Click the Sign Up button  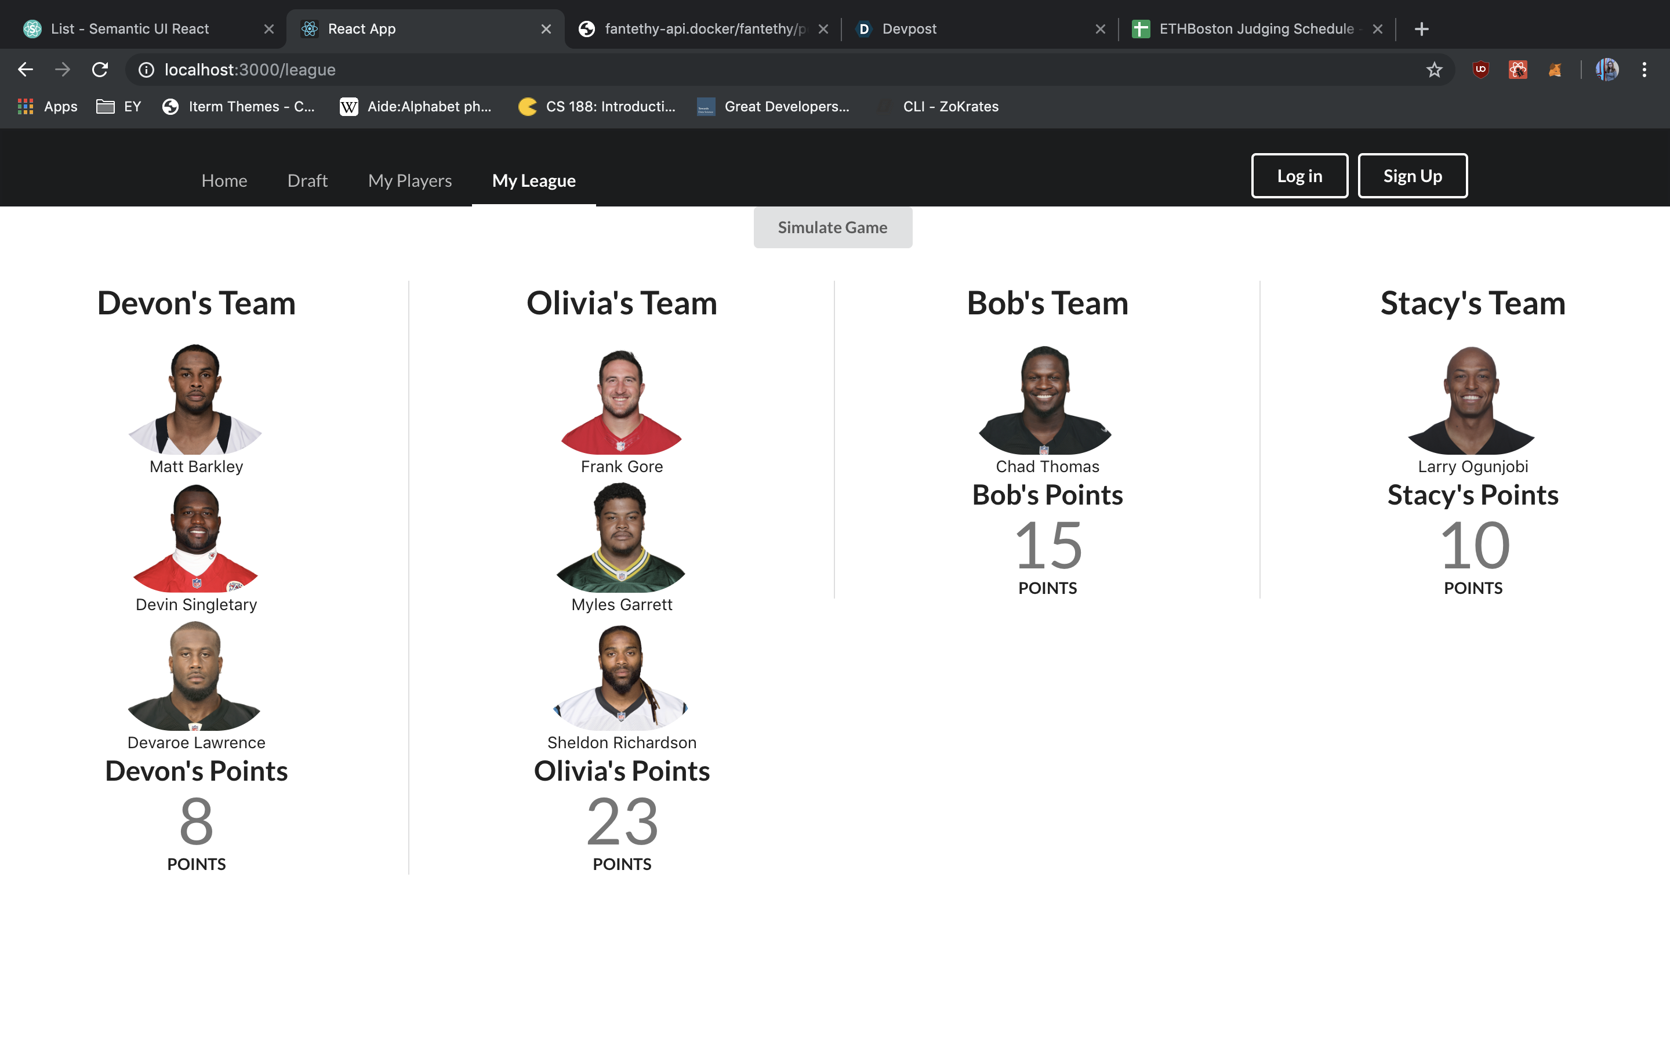pos(1412,175)
